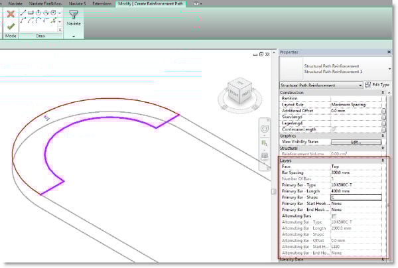Click the Primary Bar - Type value 10 K500C-T

tap(342, 185)
